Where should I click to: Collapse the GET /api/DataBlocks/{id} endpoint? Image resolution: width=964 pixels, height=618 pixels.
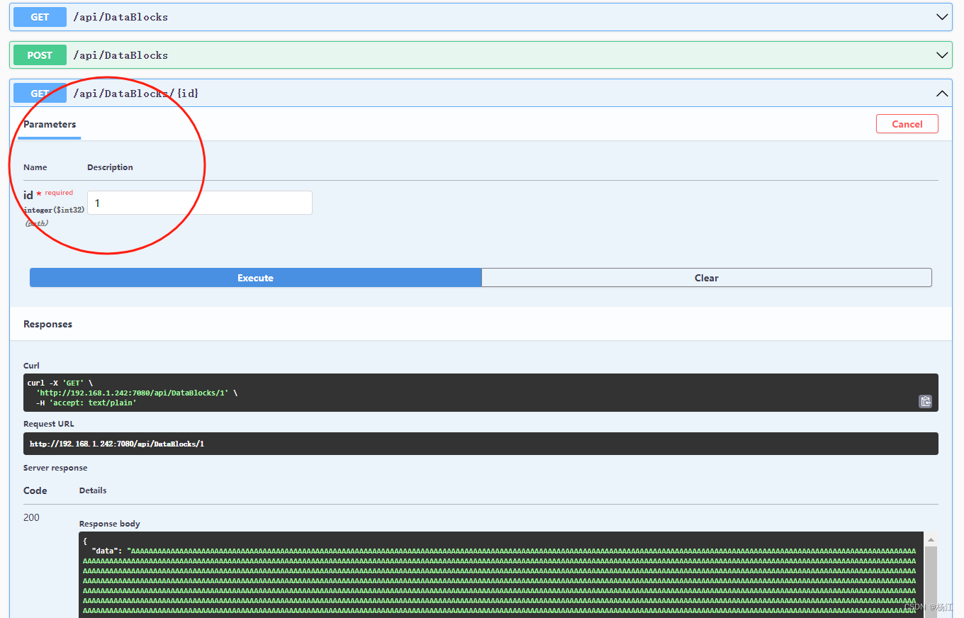pos(942,93)
